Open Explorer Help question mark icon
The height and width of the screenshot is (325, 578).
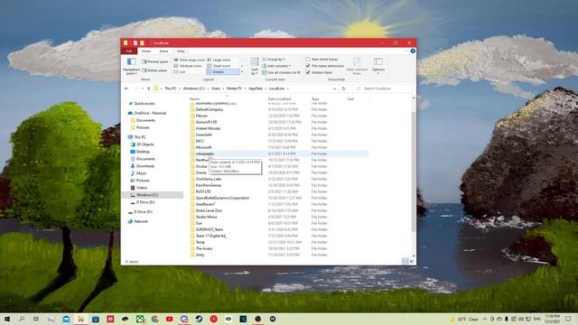[x=413, y=51]
